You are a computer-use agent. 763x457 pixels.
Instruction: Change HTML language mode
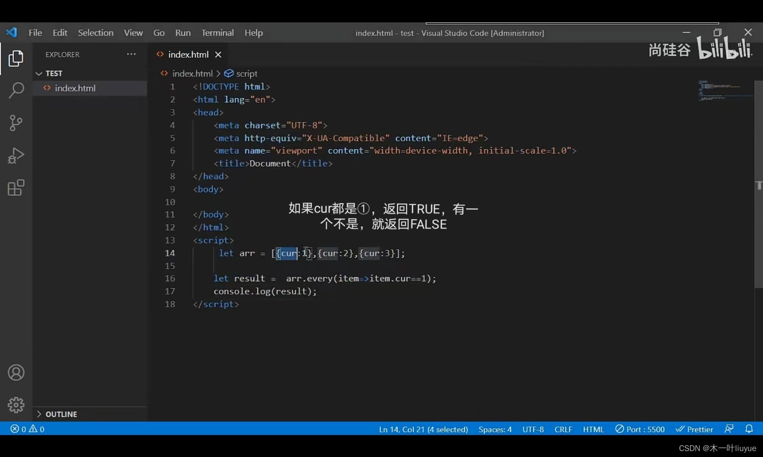coord(593,429)
